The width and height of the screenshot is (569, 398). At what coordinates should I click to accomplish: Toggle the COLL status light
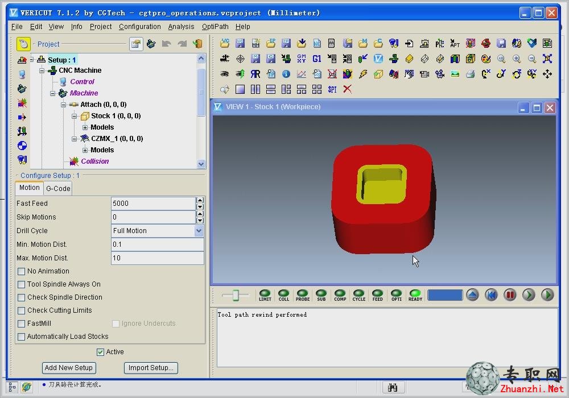point(284,295)
